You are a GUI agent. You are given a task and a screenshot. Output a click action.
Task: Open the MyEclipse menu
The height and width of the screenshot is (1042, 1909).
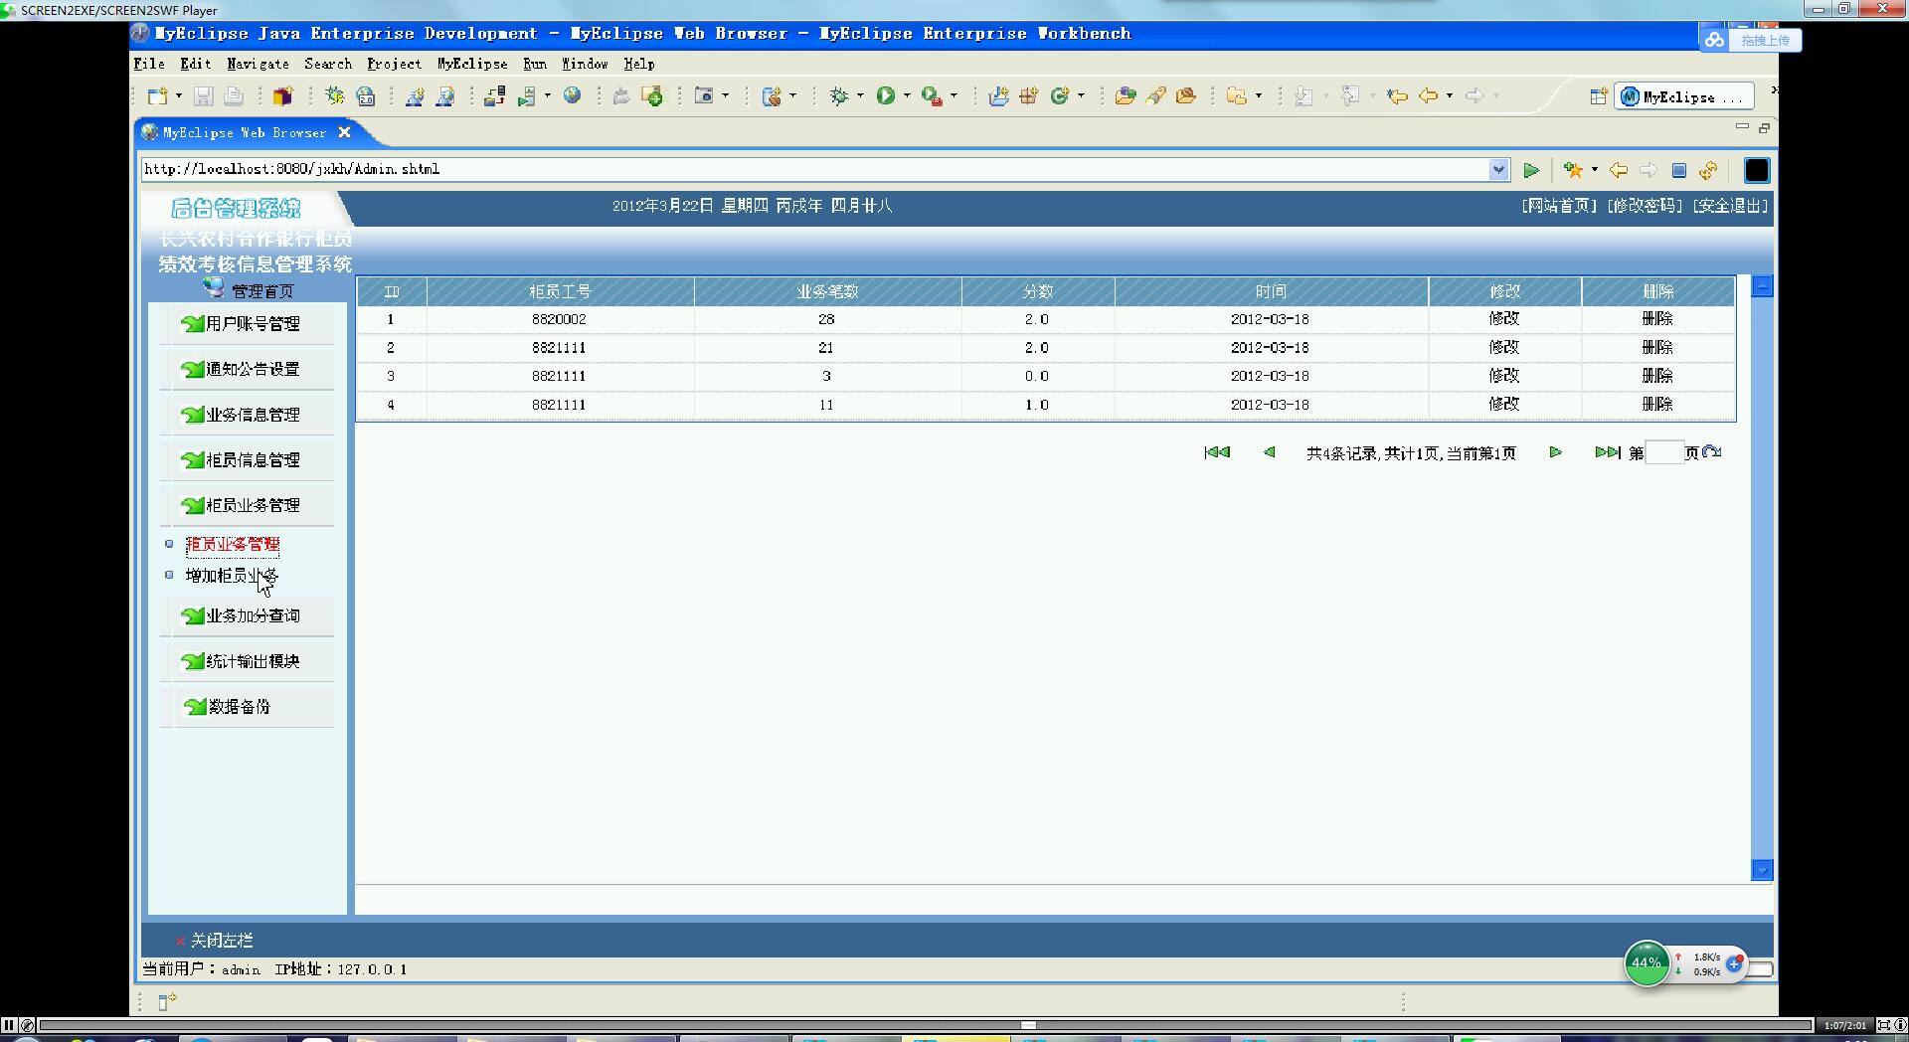coord(472,64)
